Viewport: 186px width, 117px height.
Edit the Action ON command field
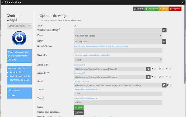110,69
